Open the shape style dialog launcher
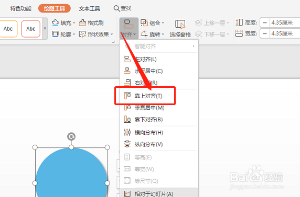 [113, 42]
